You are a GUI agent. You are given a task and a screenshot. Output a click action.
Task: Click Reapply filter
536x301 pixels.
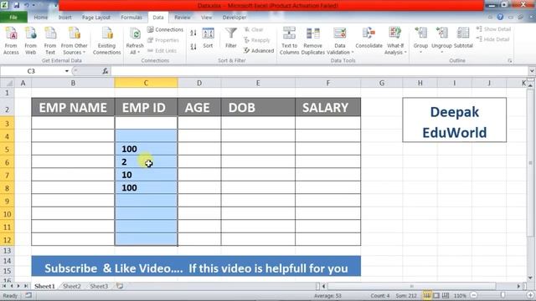257,40
